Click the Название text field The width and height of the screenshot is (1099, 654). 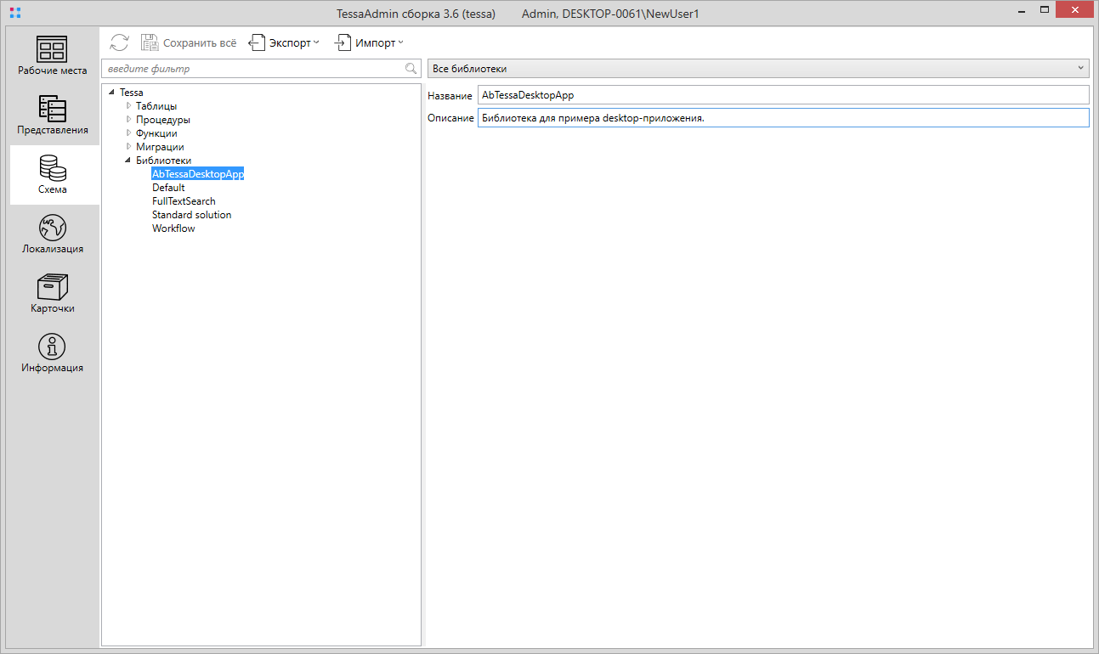click(782, 95)
